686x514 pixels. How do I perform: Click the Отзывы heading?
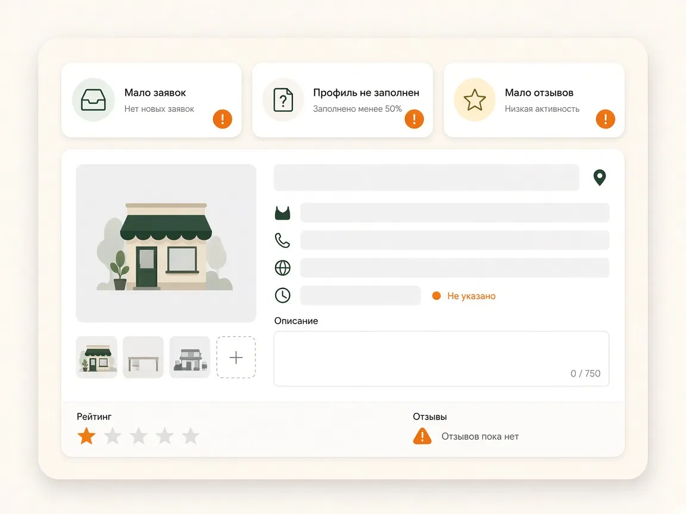click(429, 417)
